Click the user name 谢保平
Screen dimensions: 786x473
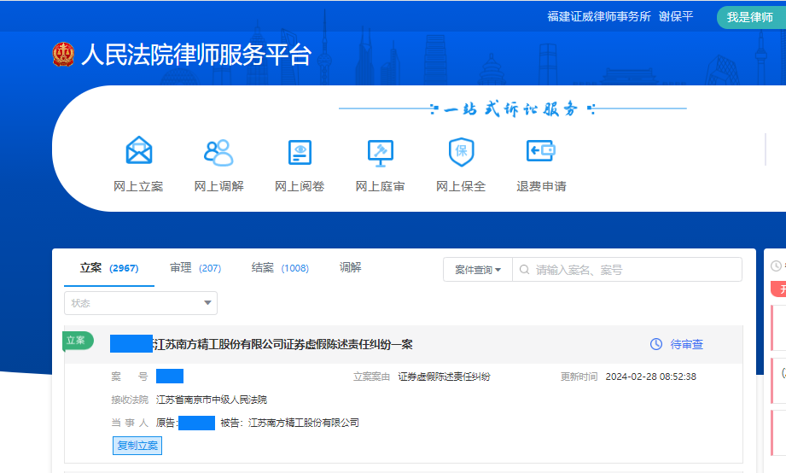click(x=676, y=16)
